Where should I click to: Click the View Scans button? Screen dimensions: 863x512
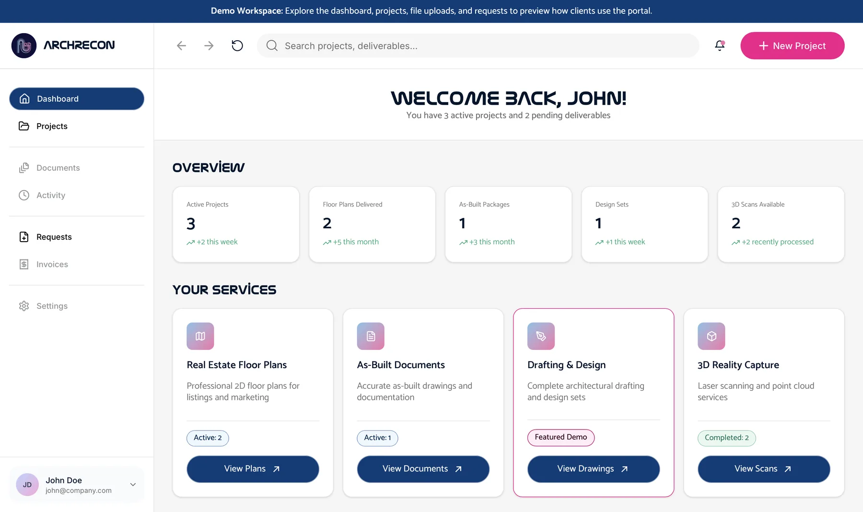click(x=764, y=469)
